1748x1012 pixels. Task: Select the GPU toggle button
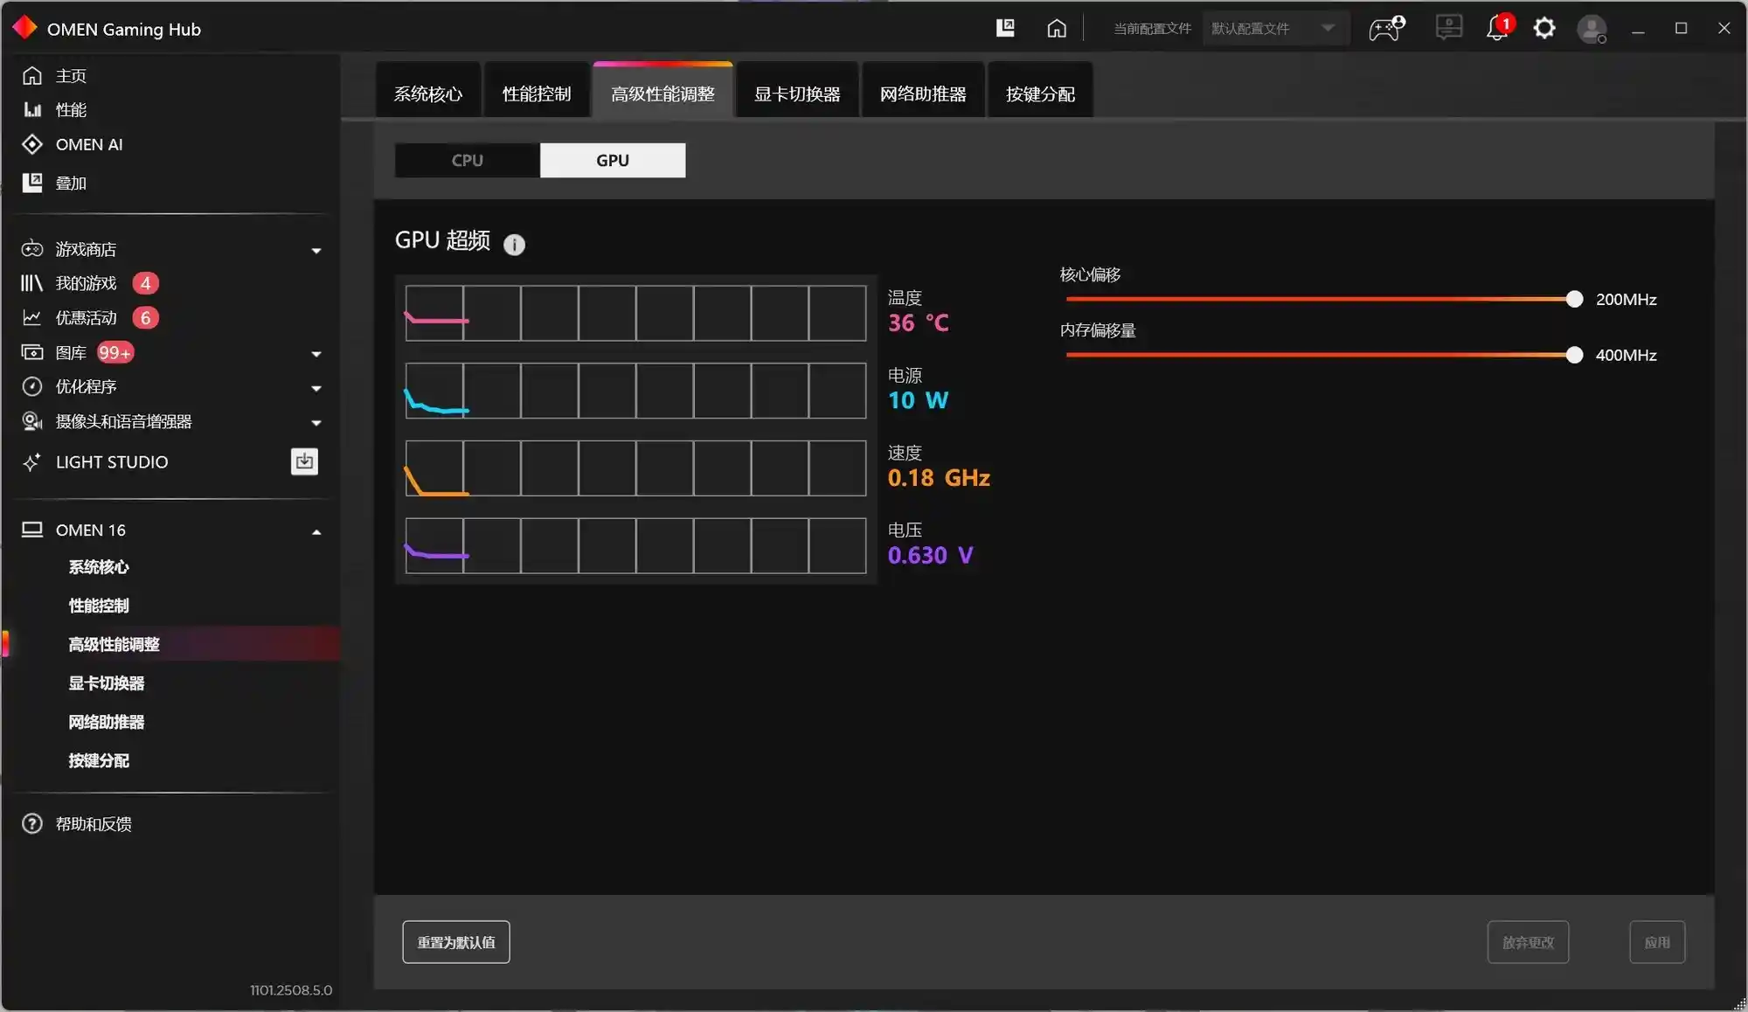613,161
